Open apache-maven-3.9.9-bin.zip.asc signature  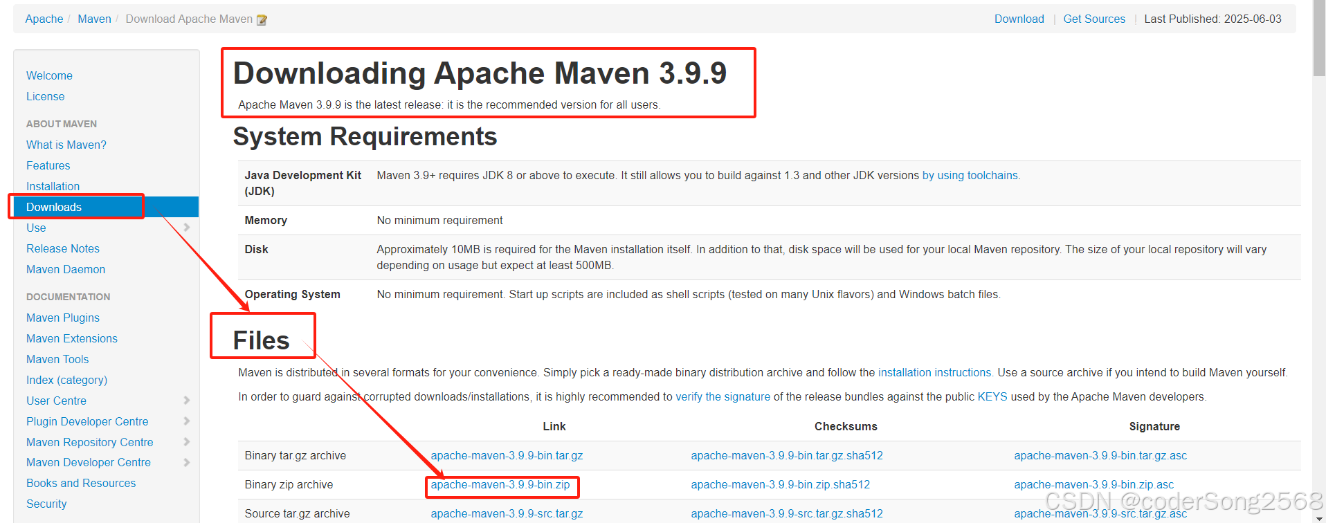click(x=1093, y=485)
